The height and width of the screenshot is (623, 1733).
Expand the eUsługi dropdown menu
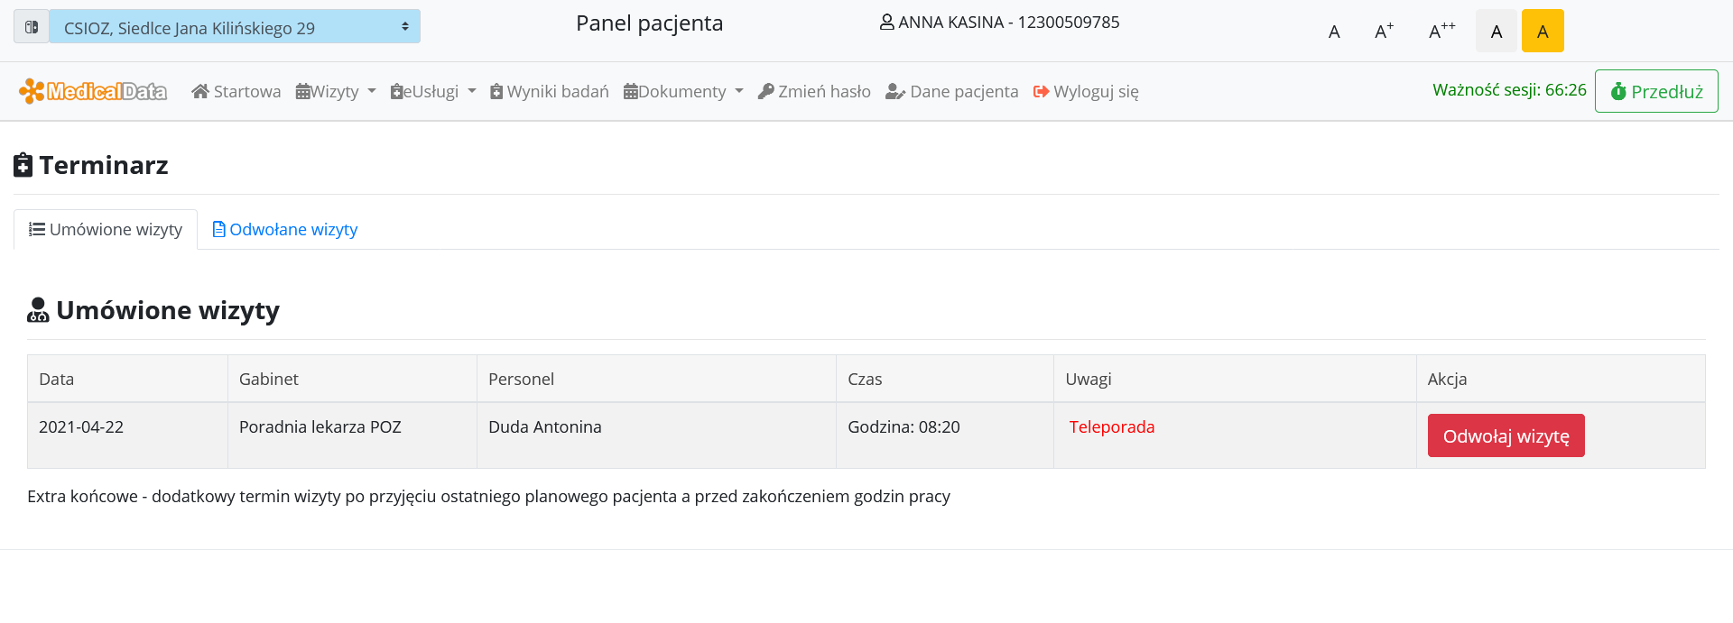click(x=433, y=91)
